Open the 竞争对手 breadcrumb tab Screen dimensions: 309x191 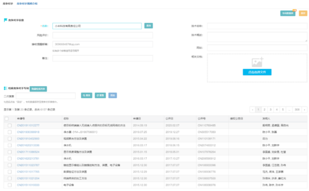(8, 4)
